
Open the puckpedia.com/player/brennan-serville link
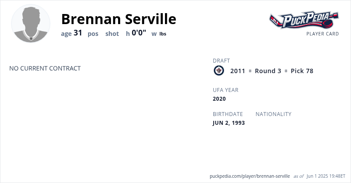(250, 176)
